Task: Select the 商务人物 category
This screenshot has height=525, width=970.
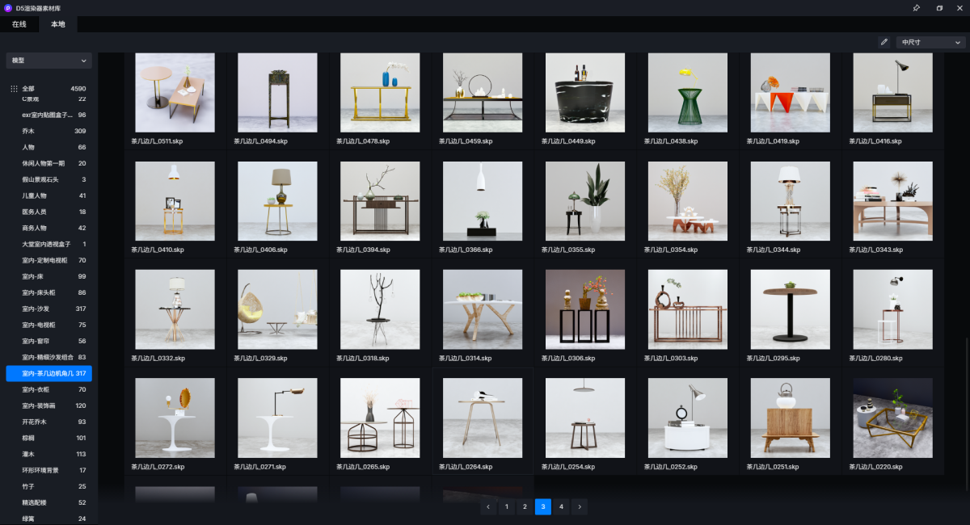Action: [49, 228]
